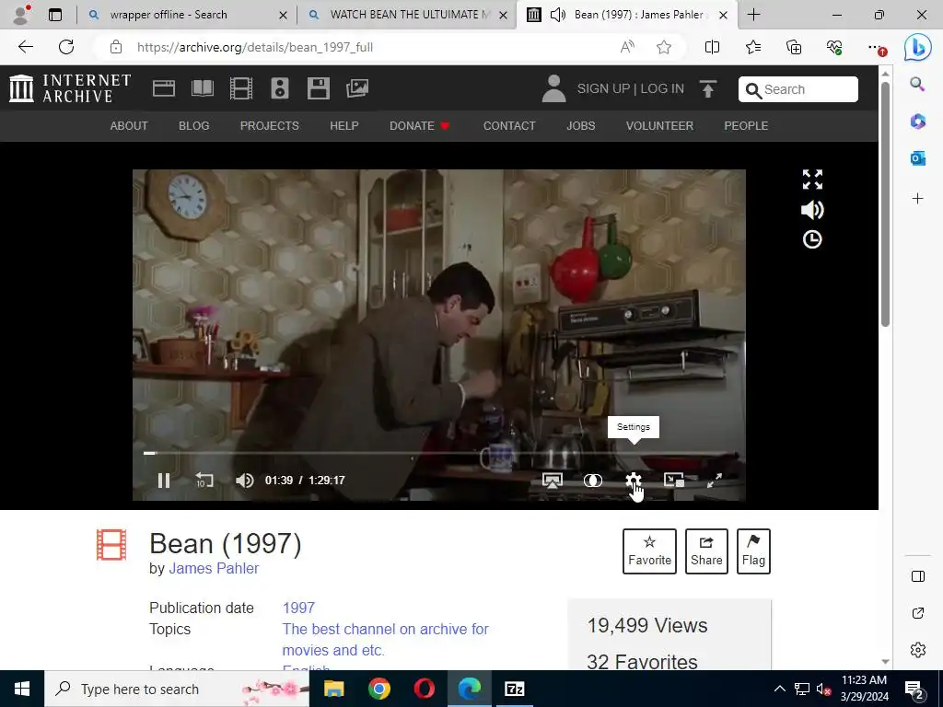Image resolution: width=943 pixels, height=707 pixels.
Task: Open the Images icon in header
Action: pyautogui.click(x=357, y=88)
